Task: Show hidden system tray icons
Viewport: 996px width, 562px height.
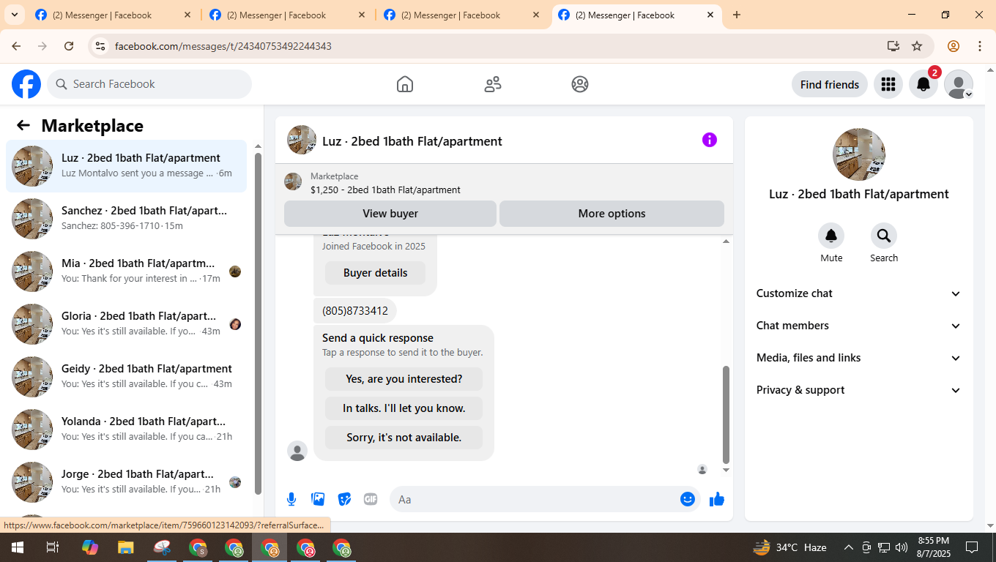Action: click(x=849, y=547)
